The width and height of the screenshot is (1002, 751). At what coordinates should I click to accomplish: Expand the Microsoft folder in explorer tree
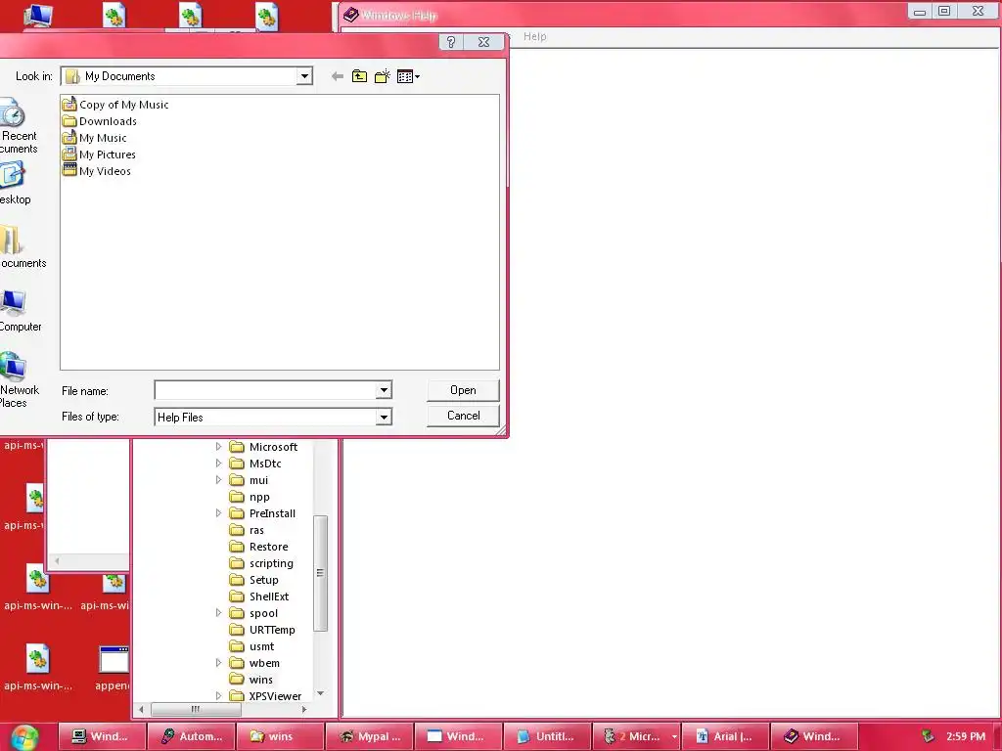tap(218, 446)
